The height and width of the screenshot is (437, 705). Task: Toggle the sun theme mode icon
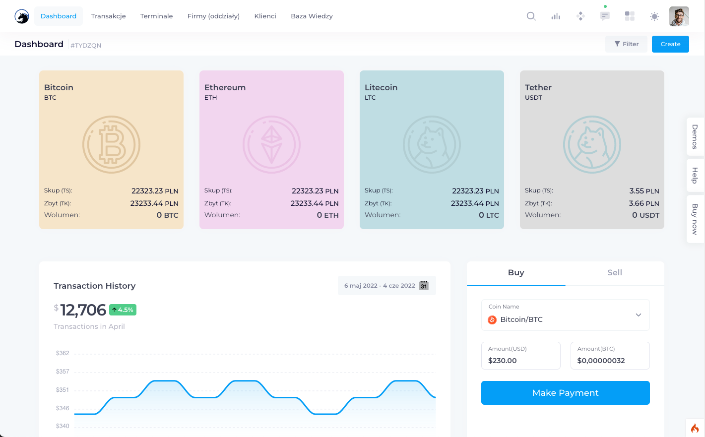pyautogui.click(x=654, y=16)
